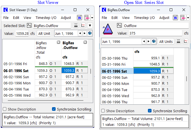Viewport: 191px width, 130px height.
Task: Expand the black triangle dropdown in Slot Viewer
Action: (x=90, y=26)
